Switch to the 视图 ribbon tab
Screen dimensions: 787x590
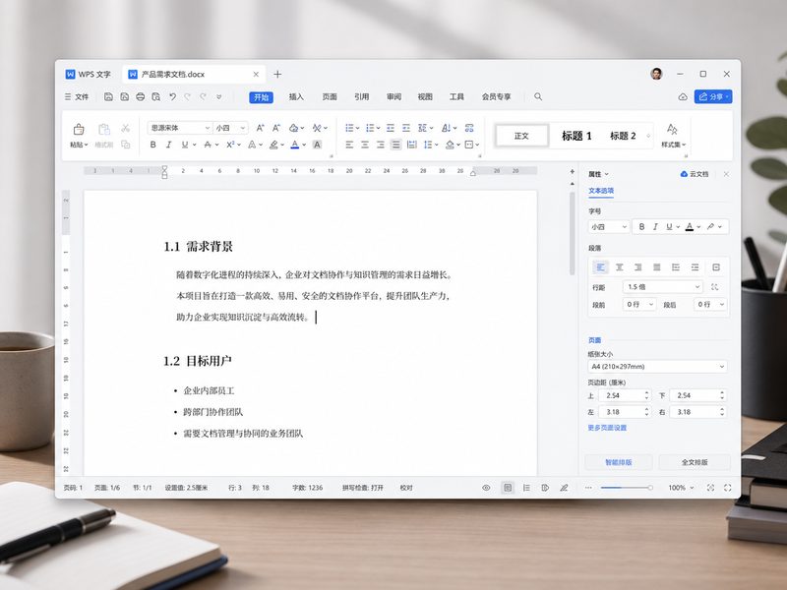[425, 96]
